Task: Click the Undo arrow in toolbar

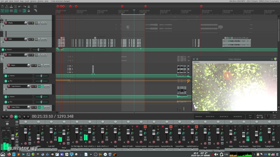Action: pyautogui.click(x=20, y=6)
